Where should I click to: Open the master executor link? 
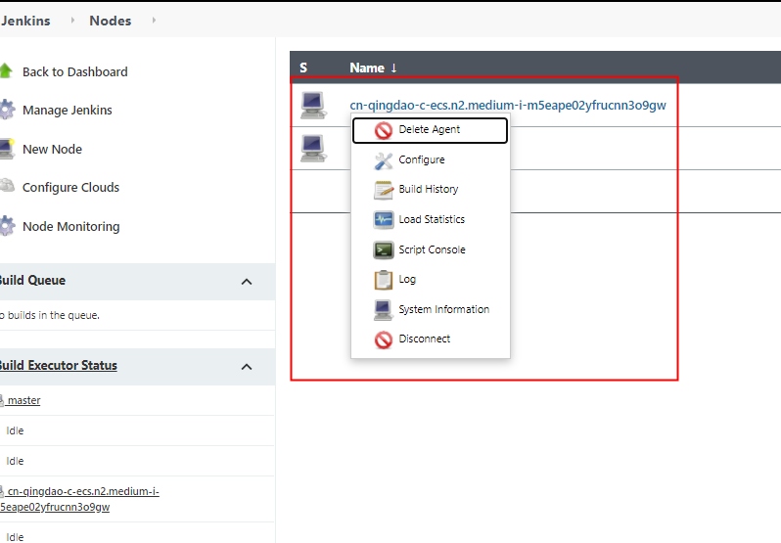pos(23,400)
